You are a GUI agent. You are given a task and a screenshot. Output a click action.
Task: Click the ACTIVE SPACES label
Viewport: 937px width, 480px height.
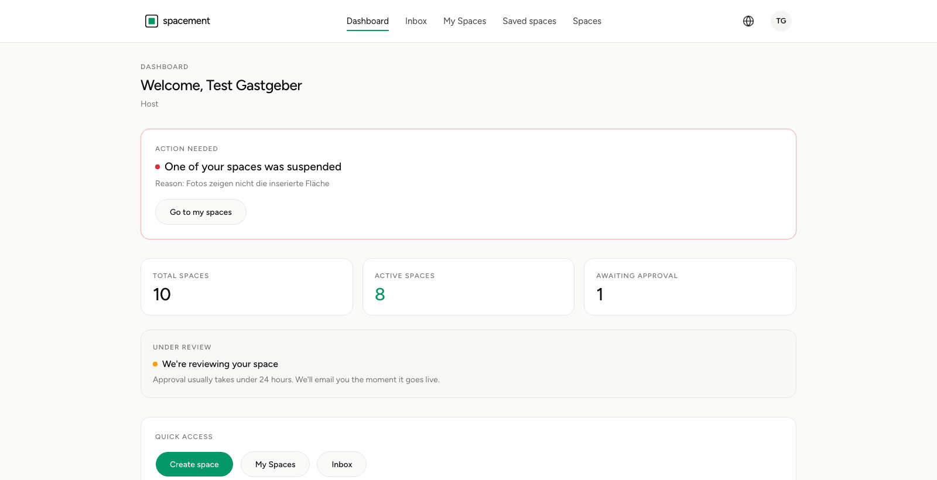[x=405, y=276]
